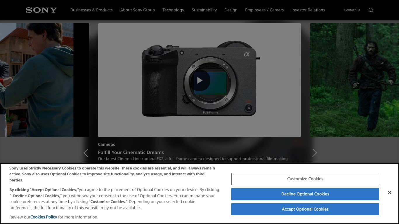
Task: Click Decline Optional Cookies button
Action: pos(305,194)
